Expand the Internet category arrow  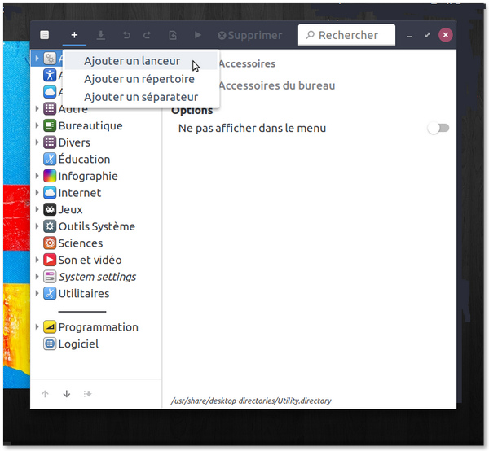point(37,193)
